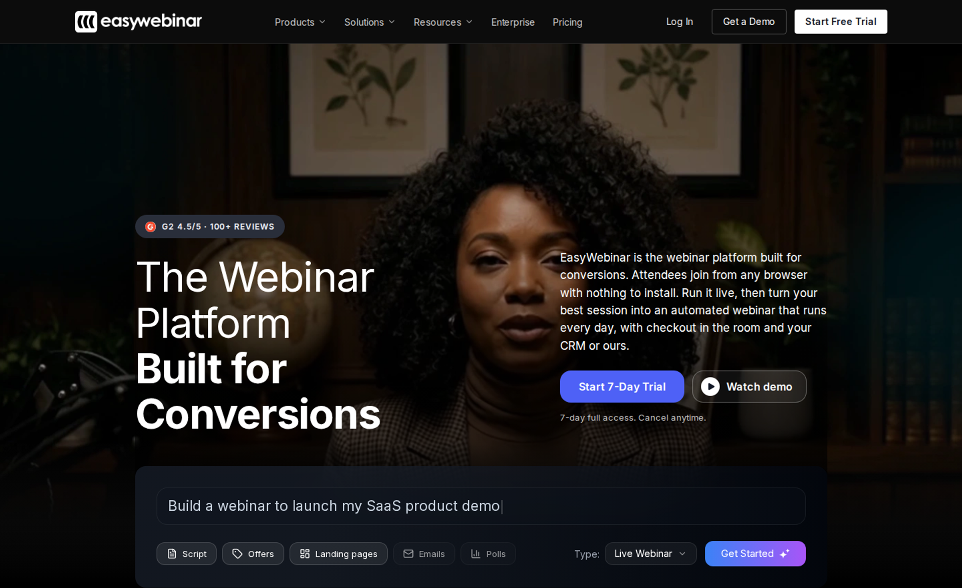The image size is (962, 588).
Task: Click the Get a Demo button
Action: point(749,22)
